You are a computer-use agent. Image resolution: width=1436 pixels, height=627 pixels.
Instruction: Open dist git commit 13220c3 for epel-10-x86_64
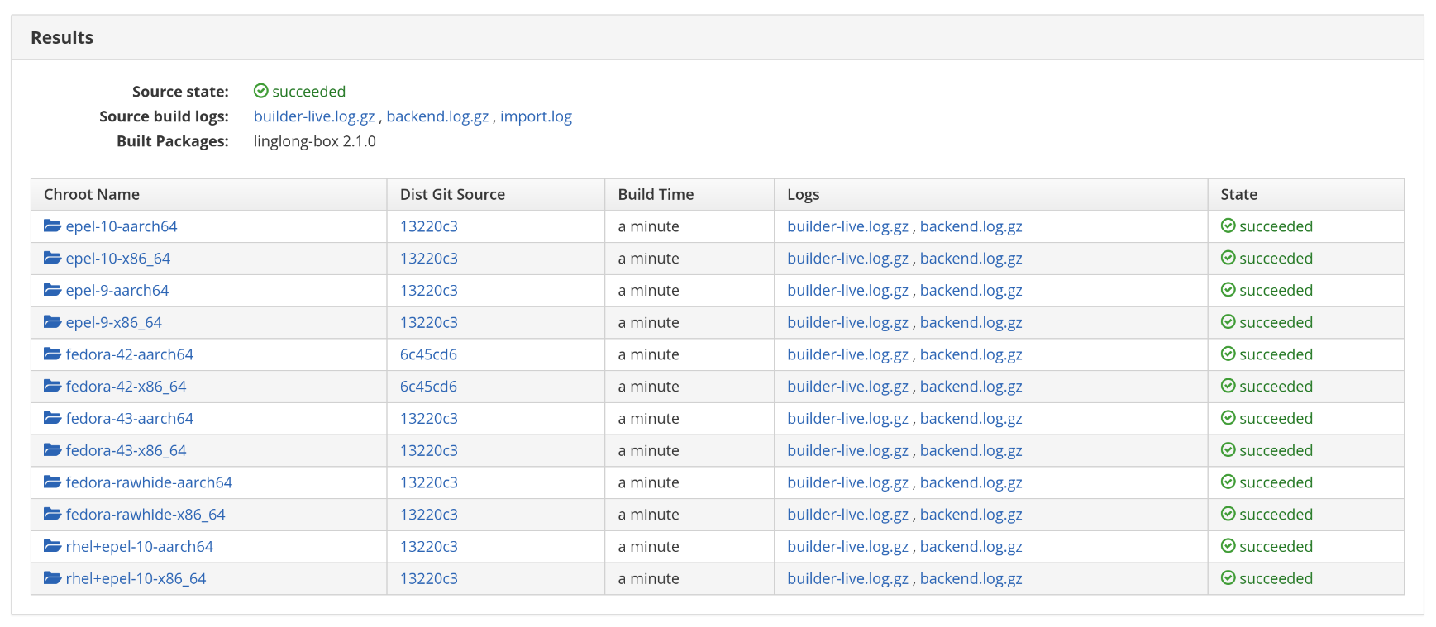(x=429, y=259)
